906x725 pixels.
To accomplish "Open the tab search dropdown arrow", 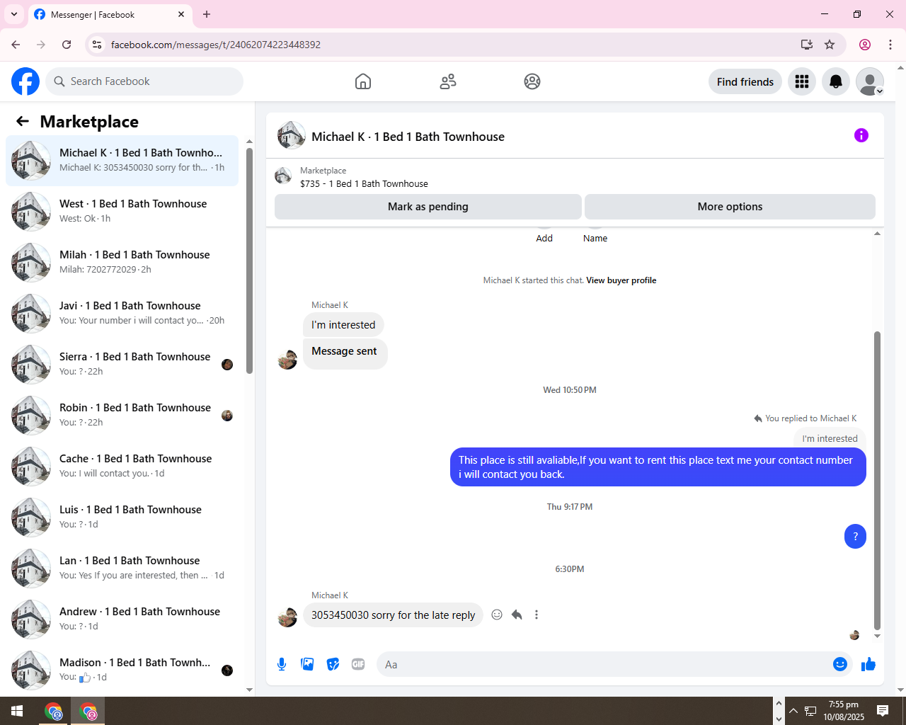I will (13, 14).
